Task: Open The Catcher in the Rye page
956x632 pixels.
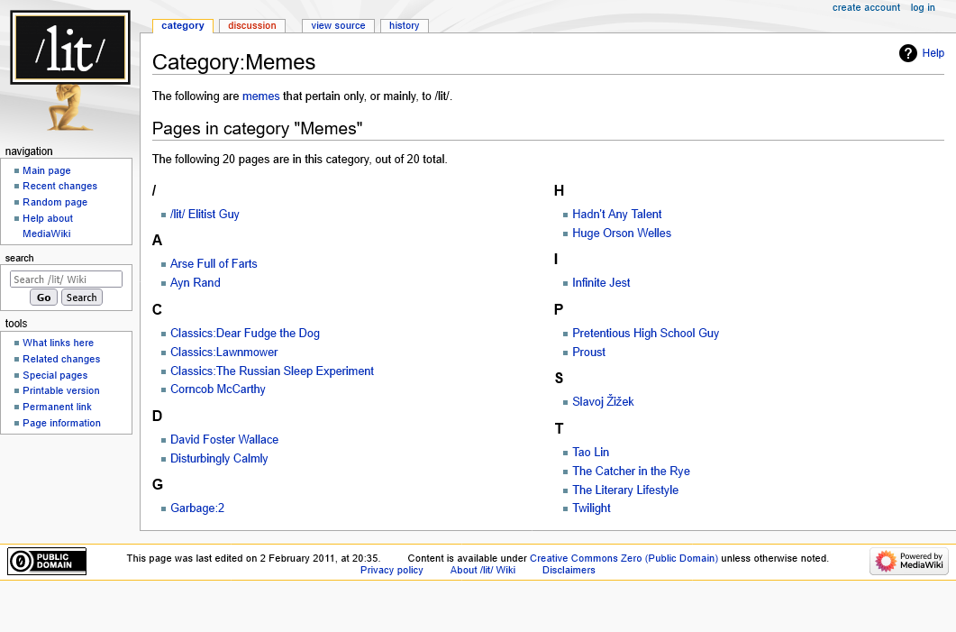Action: [x=631, y=471]
